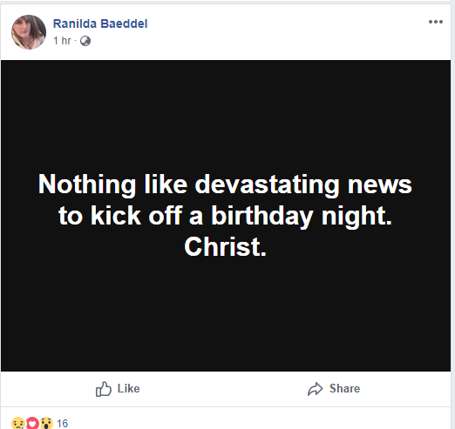
Task: Click the thumbs-up Like icon
Action: coord(104,389)
